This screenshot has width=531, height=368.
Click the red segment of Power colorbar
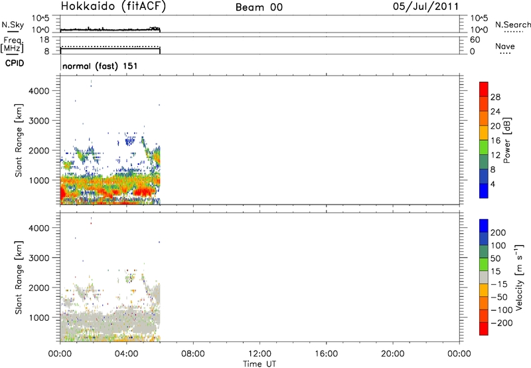484,89
